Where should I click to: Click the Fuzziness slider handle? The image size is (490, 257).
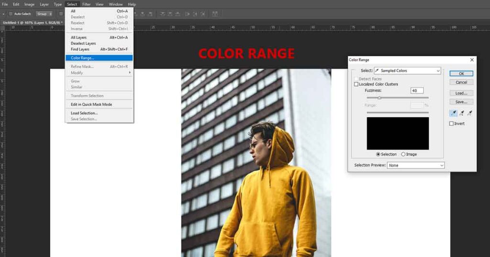click(x=379, y=98)
